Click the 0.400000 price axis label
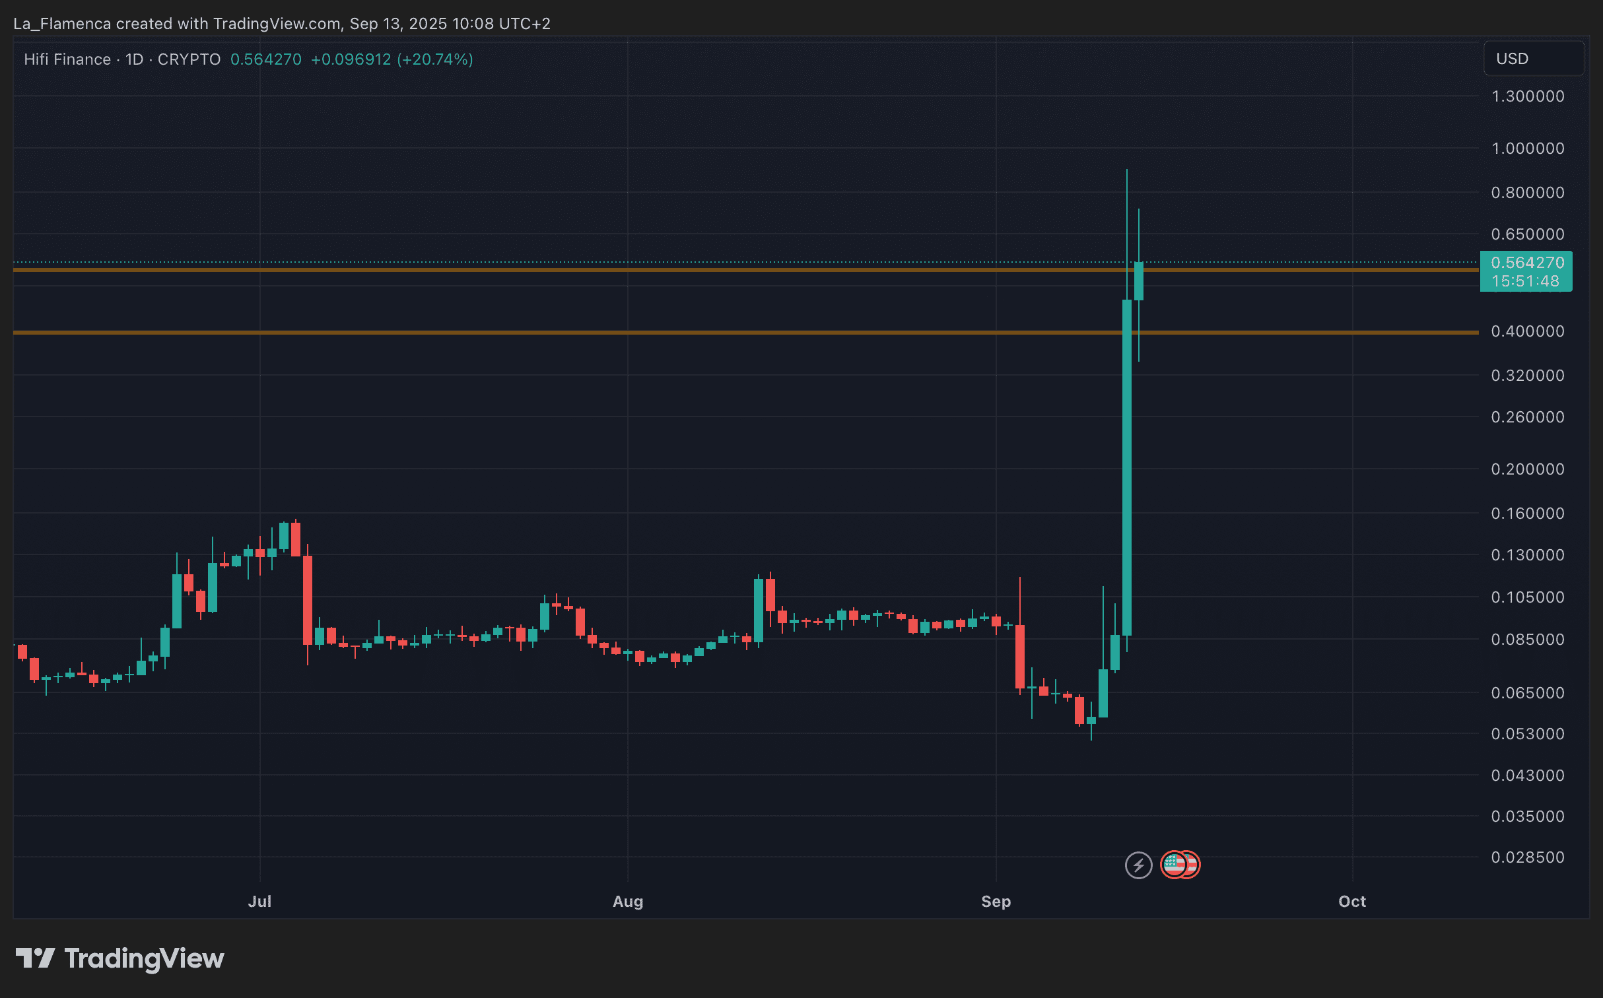Screen dimensions: 1603x998 click(x=1528, y=331)
